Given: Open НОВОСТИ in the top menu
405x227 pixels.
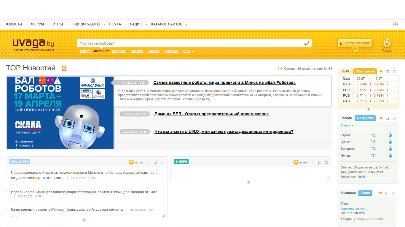Looking at the screenshot, I should point(13,24).
